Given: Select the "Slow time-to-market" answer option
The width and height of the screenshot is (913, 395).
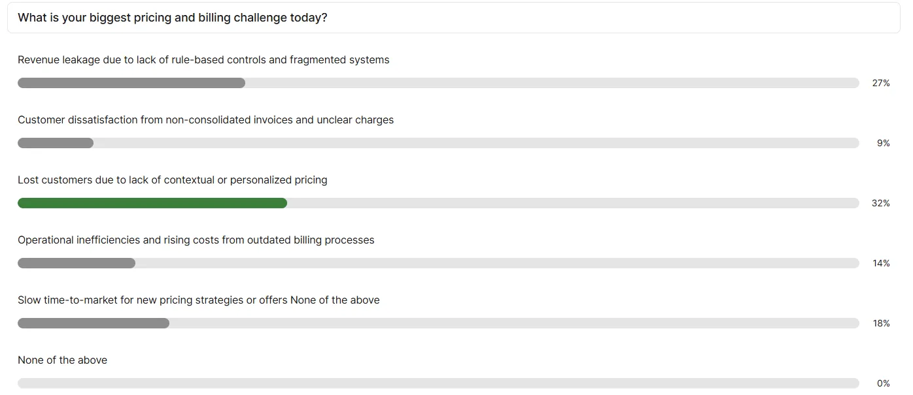Looking at the screenshot, I should [x=198, y=300].
